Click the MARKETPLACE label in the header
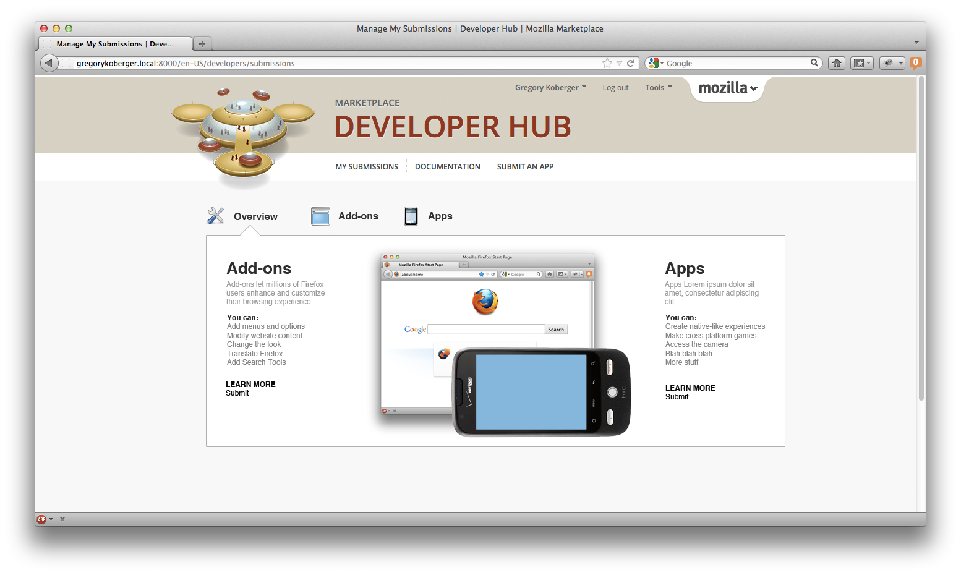Screen dimensions: 961x575 click(367, 103)
